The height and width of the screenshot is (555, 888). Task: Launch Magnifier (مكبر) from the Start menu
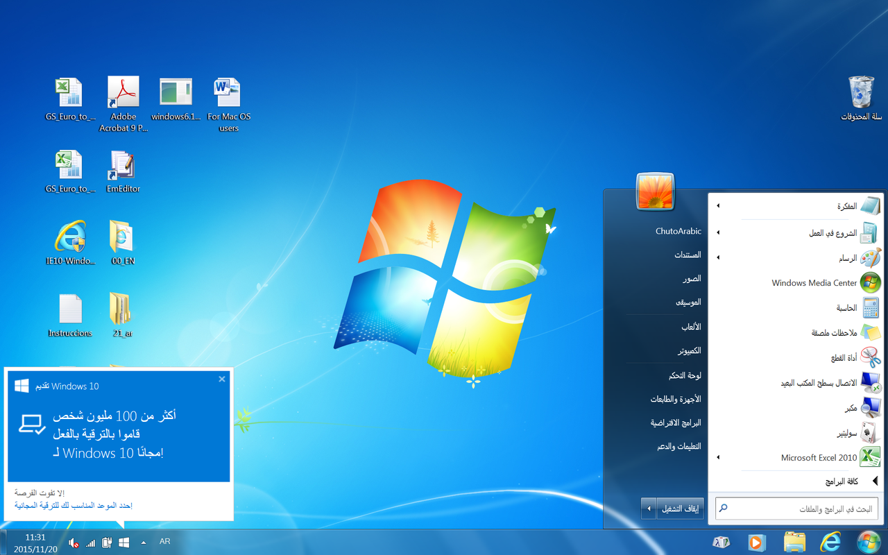pos(796,408)
